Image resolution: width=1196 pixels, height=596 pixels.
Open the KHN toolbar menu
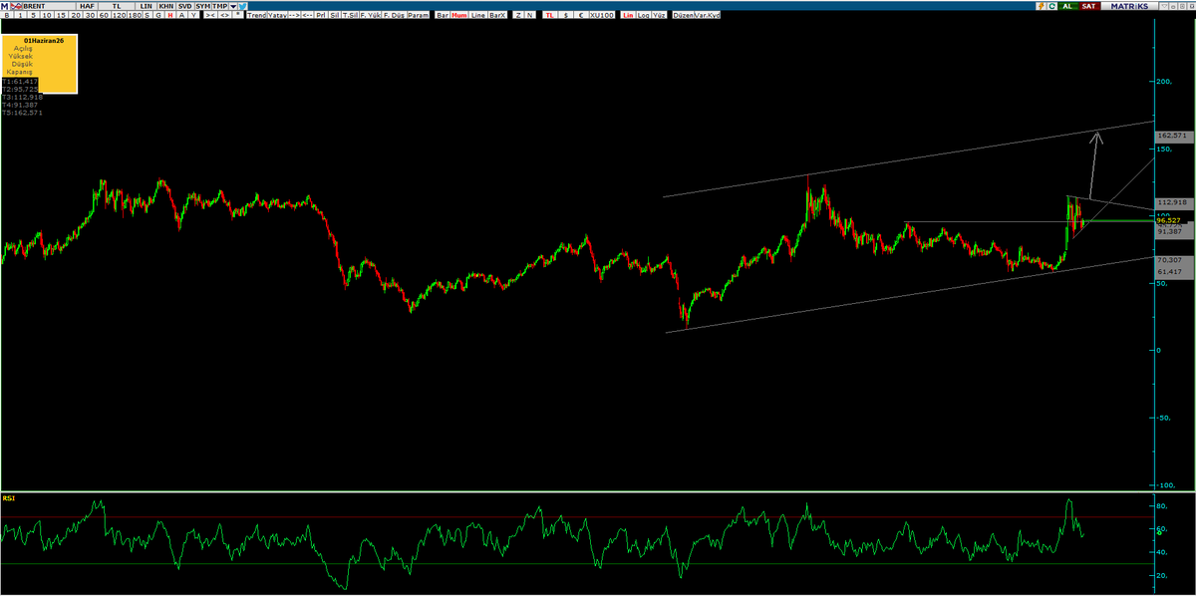tap(165, 6)
